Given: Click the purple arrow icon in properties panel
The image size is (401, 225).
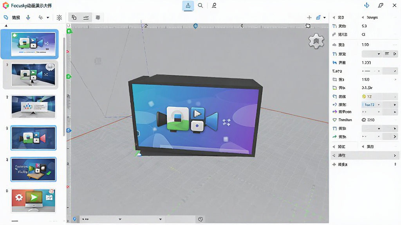Looking at the screenshot, I should click(x=334, y=111).
